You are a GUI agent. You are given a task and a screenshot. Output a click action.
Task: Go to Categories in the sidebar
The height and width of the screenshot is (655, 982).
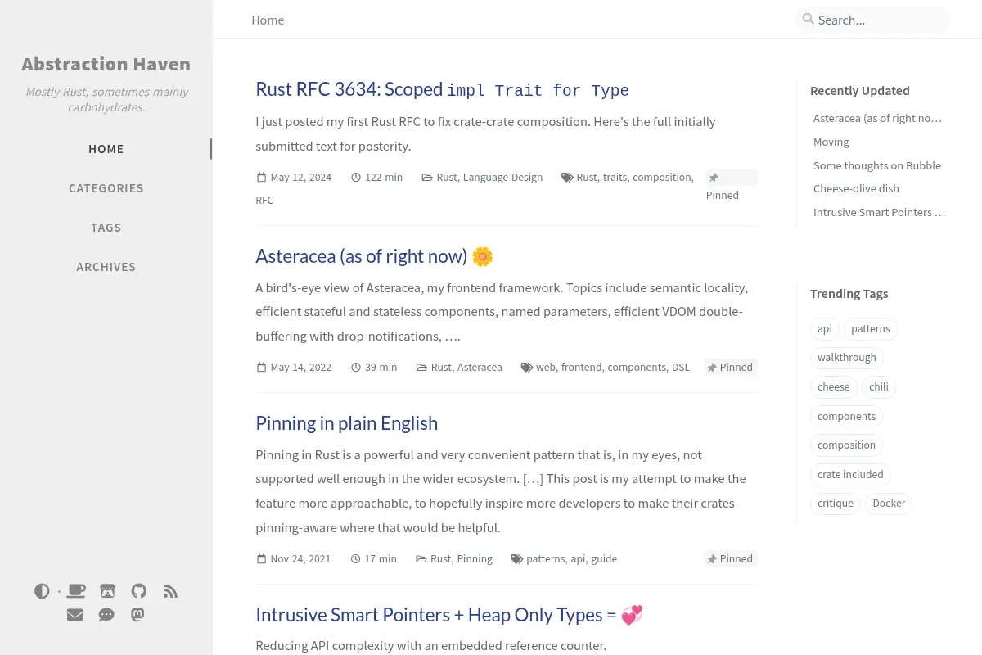(x=106, y=188)
